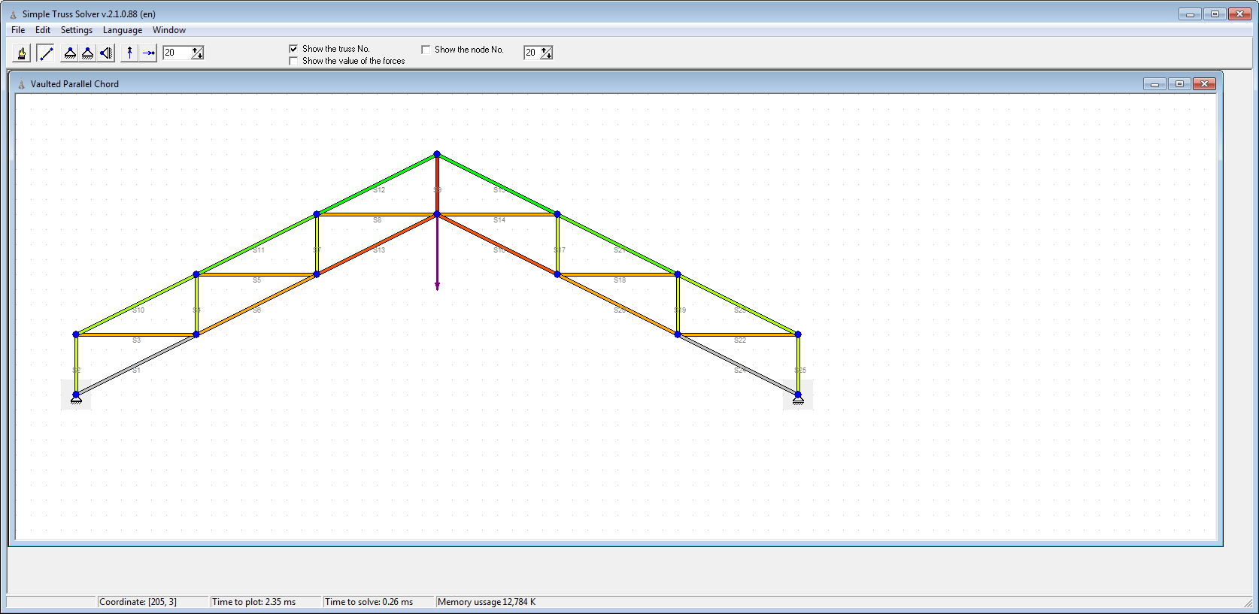This screenshot has height=614, width=1259.
Task: Click truss member label S5
Action: click(x=256, y=280)
